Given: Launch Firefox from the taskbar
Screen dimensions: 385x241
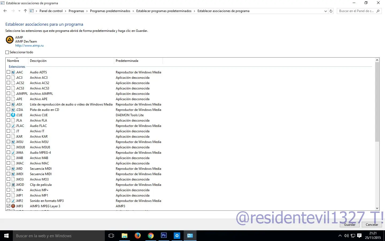Looking at the screenshot, I should coord(137,236).
